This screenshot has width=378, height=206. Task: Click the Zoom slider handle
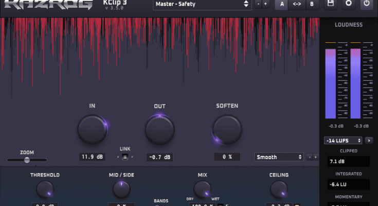(27, 160)
